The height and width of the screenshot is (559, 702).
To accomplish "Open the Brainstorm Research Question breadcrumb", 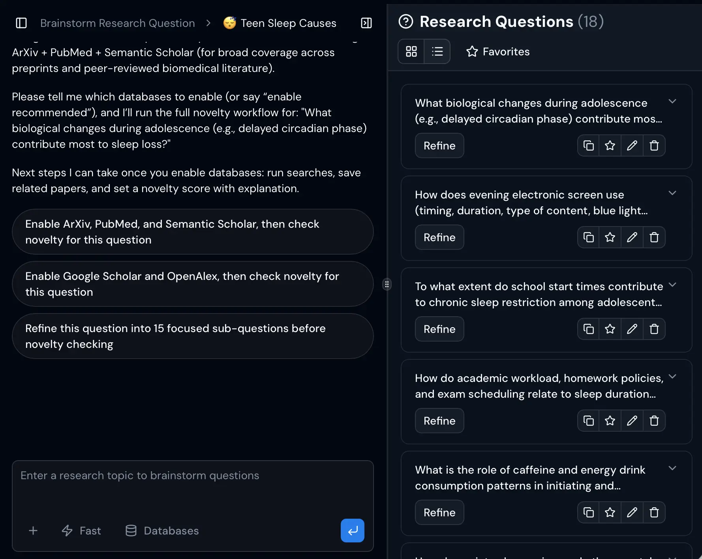I will pos(117,23).
